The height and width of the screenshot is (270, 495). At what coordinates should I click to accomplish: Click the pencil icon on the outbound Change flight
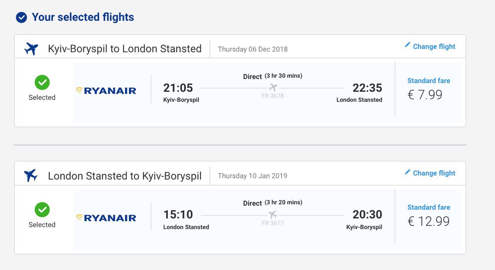407,45
